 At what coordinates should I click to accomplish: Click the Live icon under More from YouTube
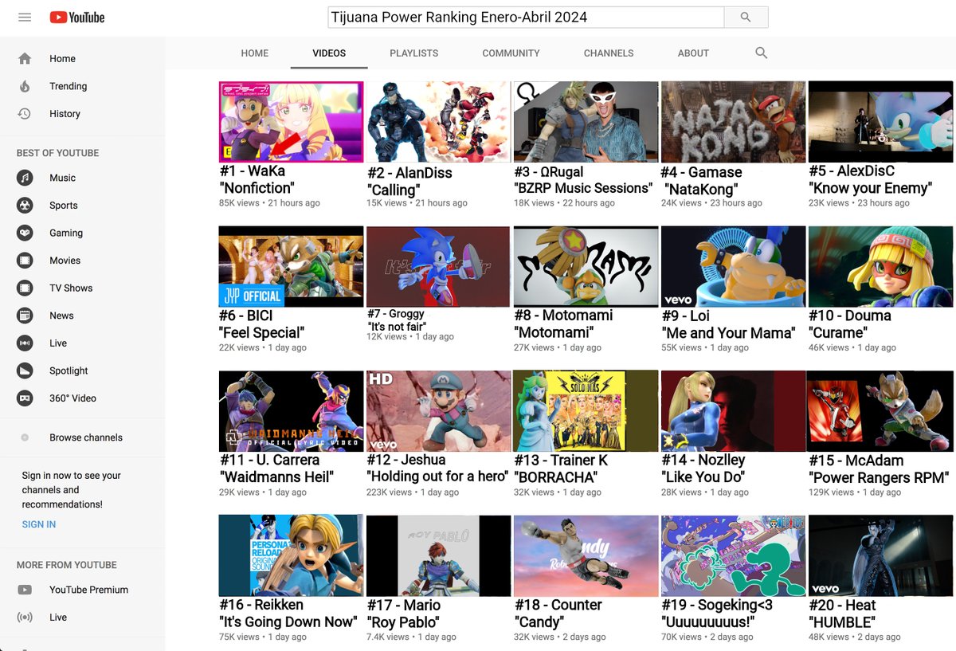(25, 618)
